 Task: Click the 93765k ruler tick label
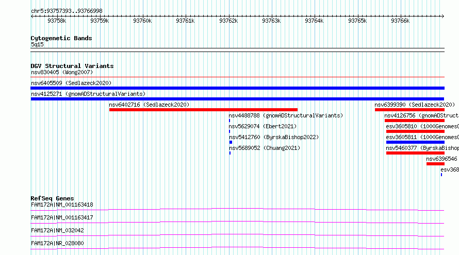[357, 21]
